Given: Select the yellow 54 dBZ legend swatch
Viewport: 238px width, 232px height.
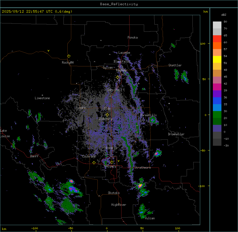Looking at the screenshot, I should click(217, 59).
